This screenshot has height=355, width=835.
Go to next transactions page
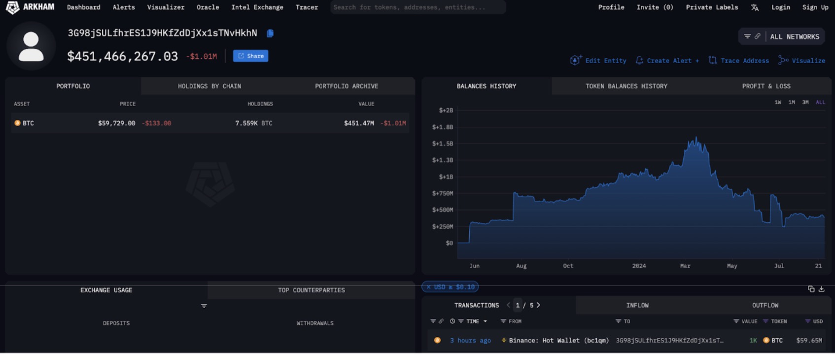tap(538, 305)
